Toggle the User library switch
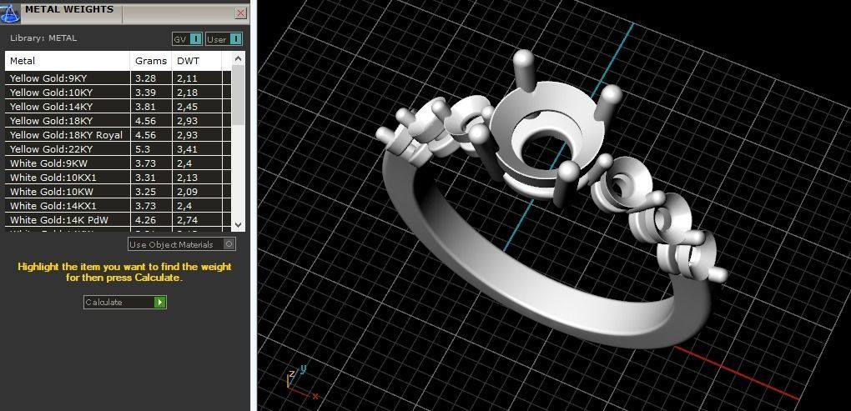The height and width of the screenshot is (411, 851). [224, 39]
